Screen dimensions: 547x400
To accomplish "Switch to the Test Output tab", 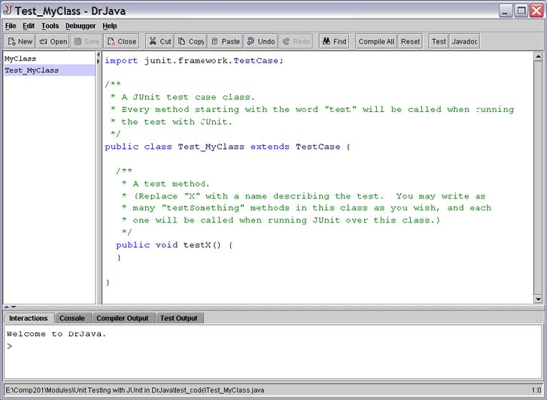I will [179, 318].
